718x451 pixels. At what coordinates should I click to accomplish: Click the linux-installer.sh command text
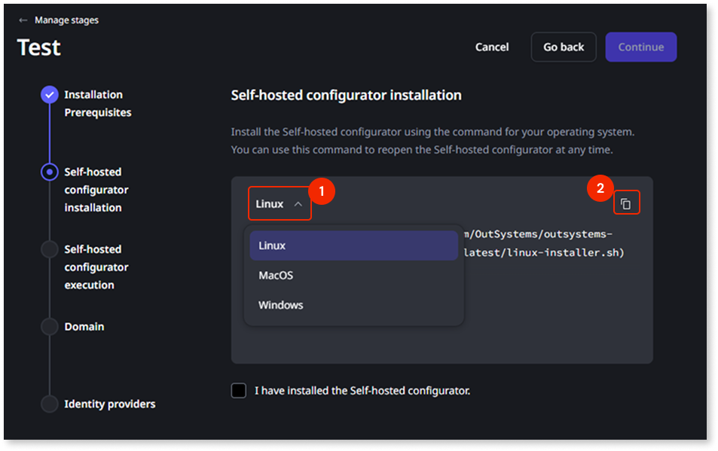(x=543, y=252)
